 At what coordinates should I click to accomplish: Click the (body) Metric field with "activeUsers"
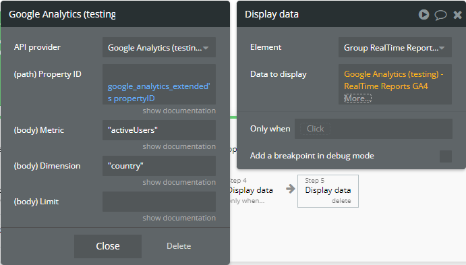pyautogui.click(x=159, y=130)
